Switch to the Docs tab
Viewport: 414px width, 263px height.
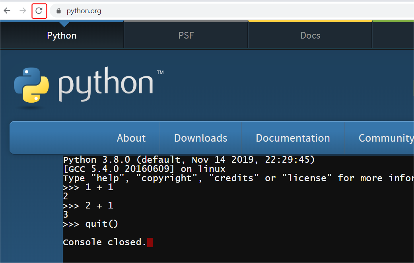tap(310, 35)
